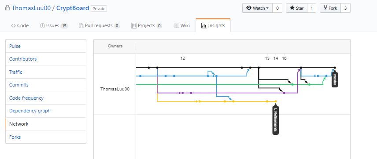Click the Fork icon button
The image size is (377, 159).
(330, 8)
